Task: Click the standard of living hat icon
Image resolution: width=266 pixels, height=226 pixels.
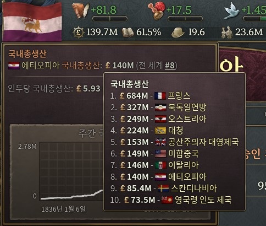Action: coord(178,33)
